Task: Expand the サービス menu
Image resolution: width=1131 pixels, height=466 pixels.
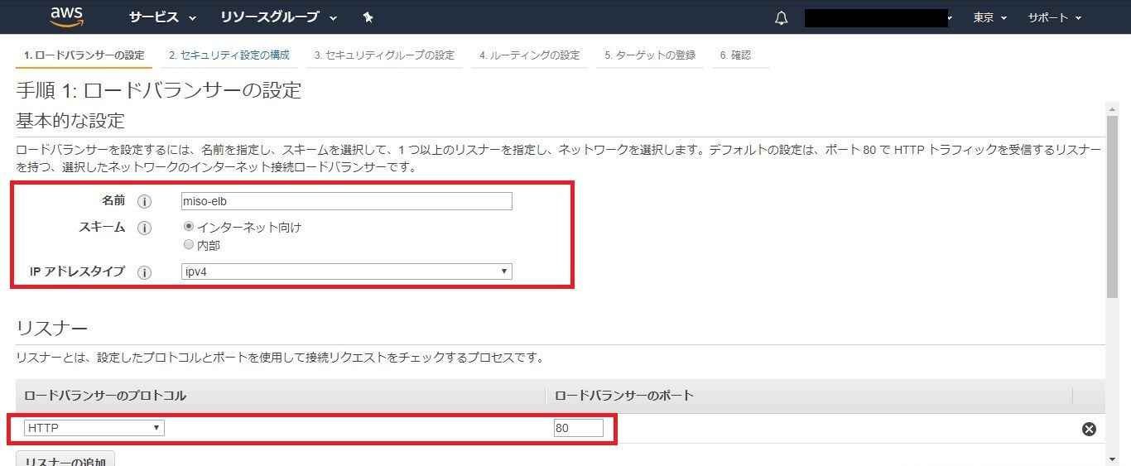Action: click(x=162, y=17)
